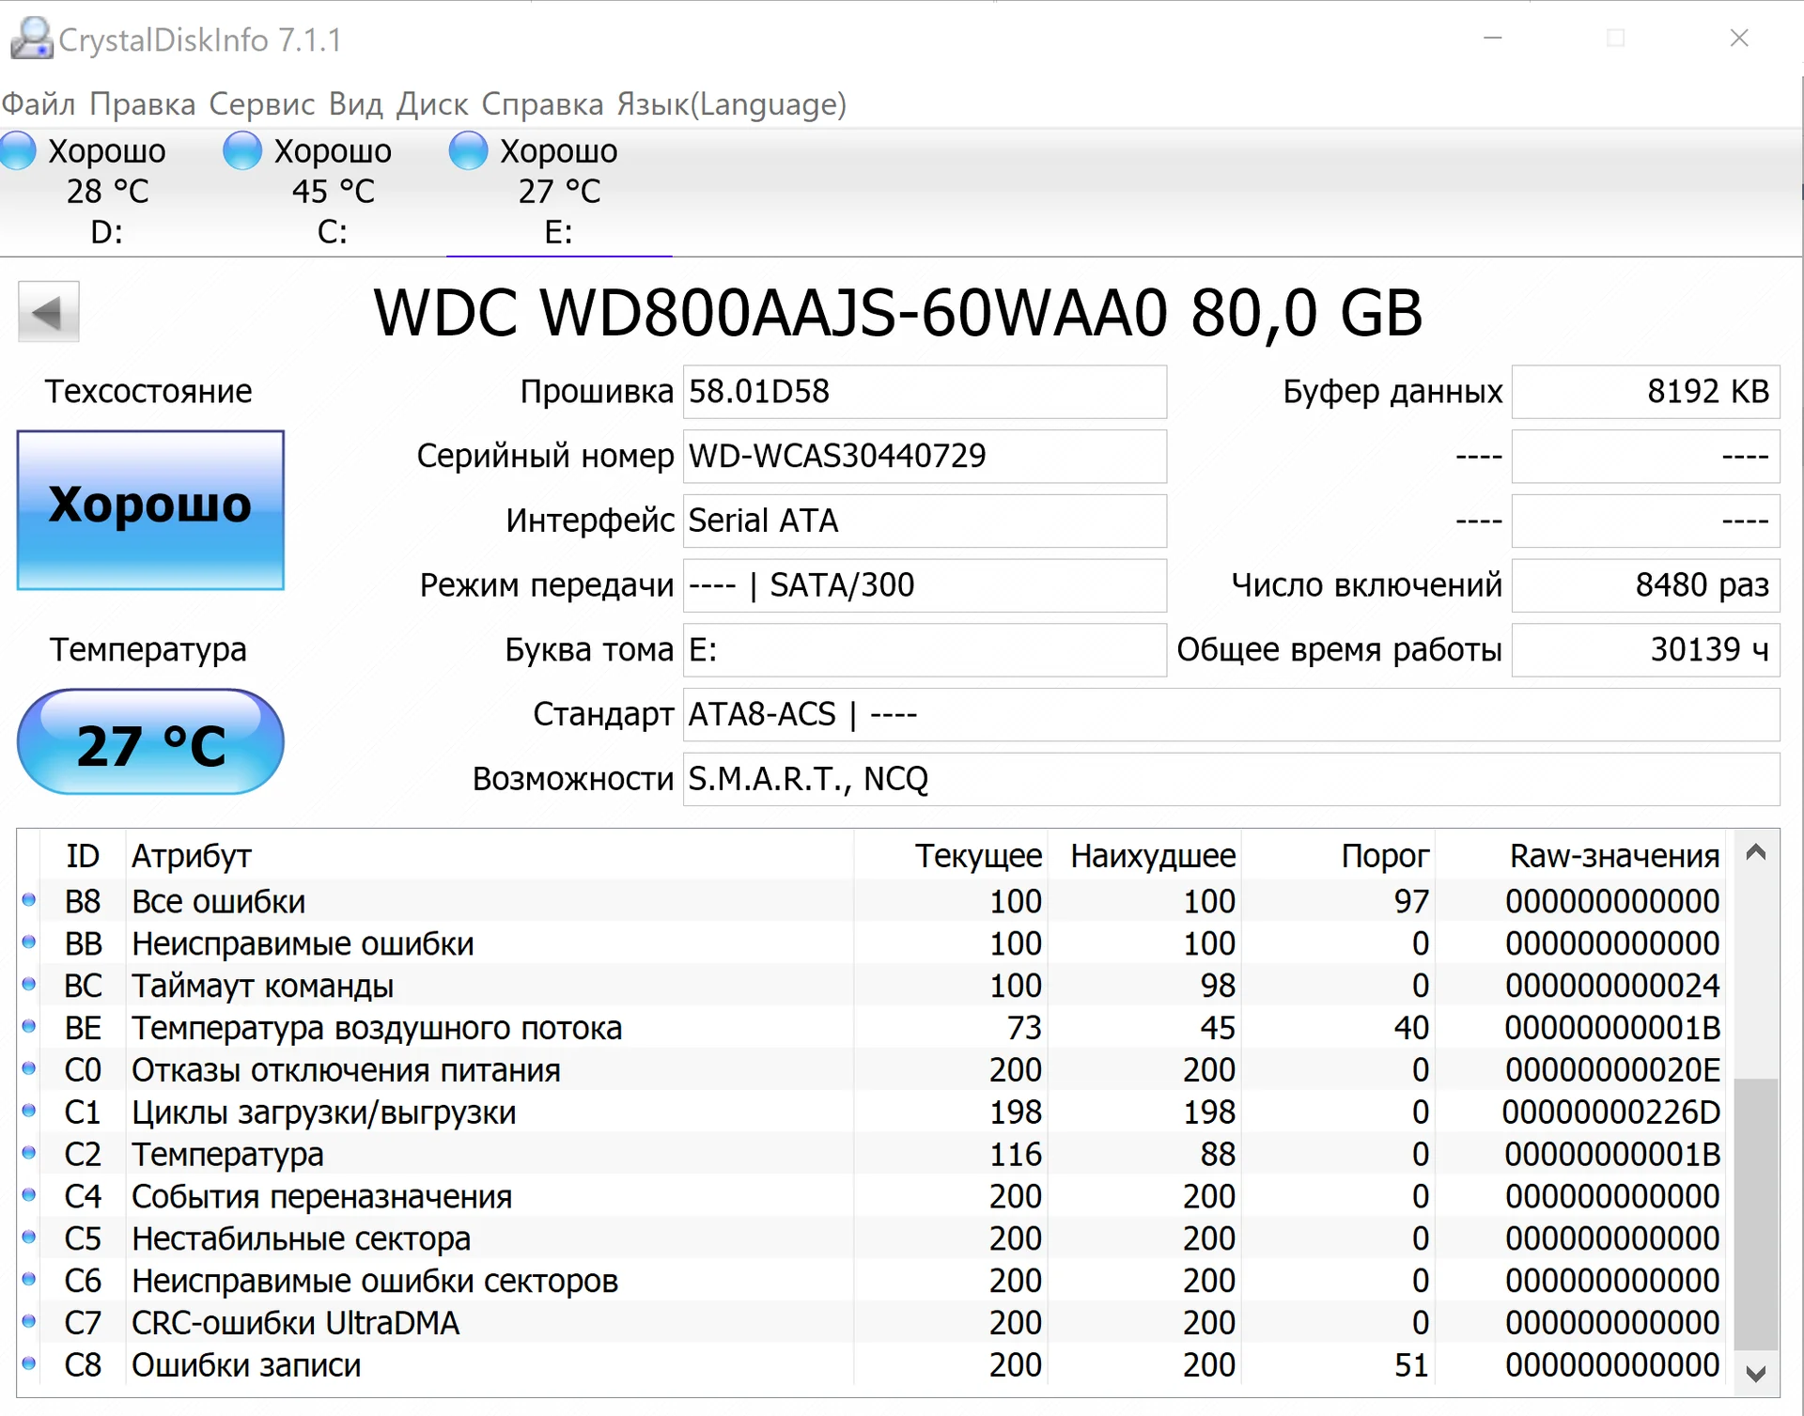Click the Общее время работы value 30139 ч
The height and width of the screenshot is (1416, 1804).
click(x=1645, y=650)
